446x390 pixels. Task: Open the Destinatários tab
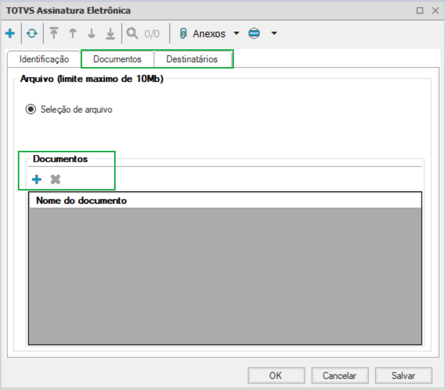[192, 59]
